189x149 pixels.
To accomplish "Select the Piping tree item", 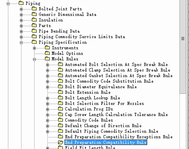I will [x=33, y=4].
